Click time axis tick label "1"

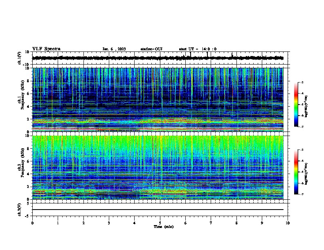click(x=58, y=223)
